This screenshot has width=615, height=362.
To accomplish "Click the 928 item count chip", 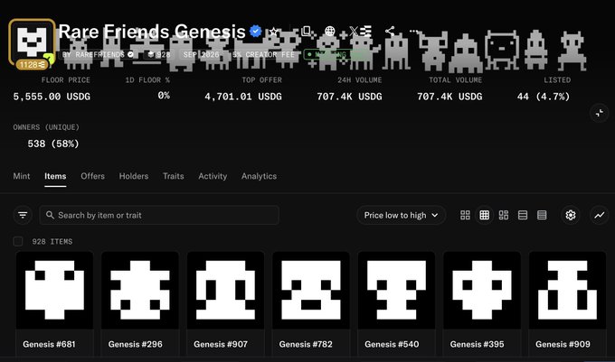I will pos(159,54).
